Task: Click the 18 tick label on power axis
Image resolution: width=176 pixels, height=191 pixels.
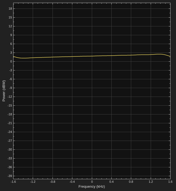Action: coord(10,9)
